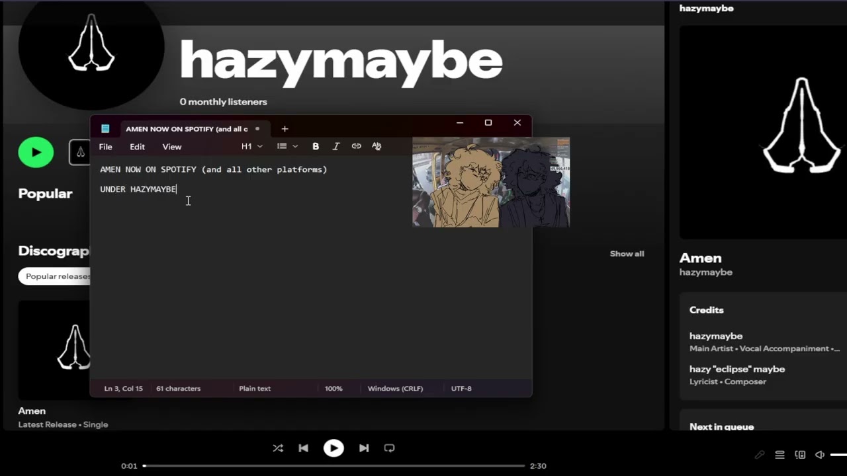Click 'hazy "eclipse" maybe' credit entry
Viewport: 847px width, 476px height.
point(737,370)
